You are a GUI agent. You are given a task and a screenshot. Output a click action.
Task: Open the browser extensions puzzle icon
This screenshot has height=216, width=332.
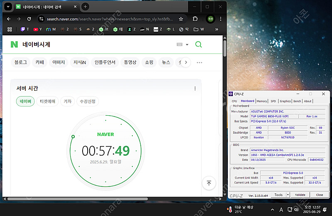pos(195,19)
